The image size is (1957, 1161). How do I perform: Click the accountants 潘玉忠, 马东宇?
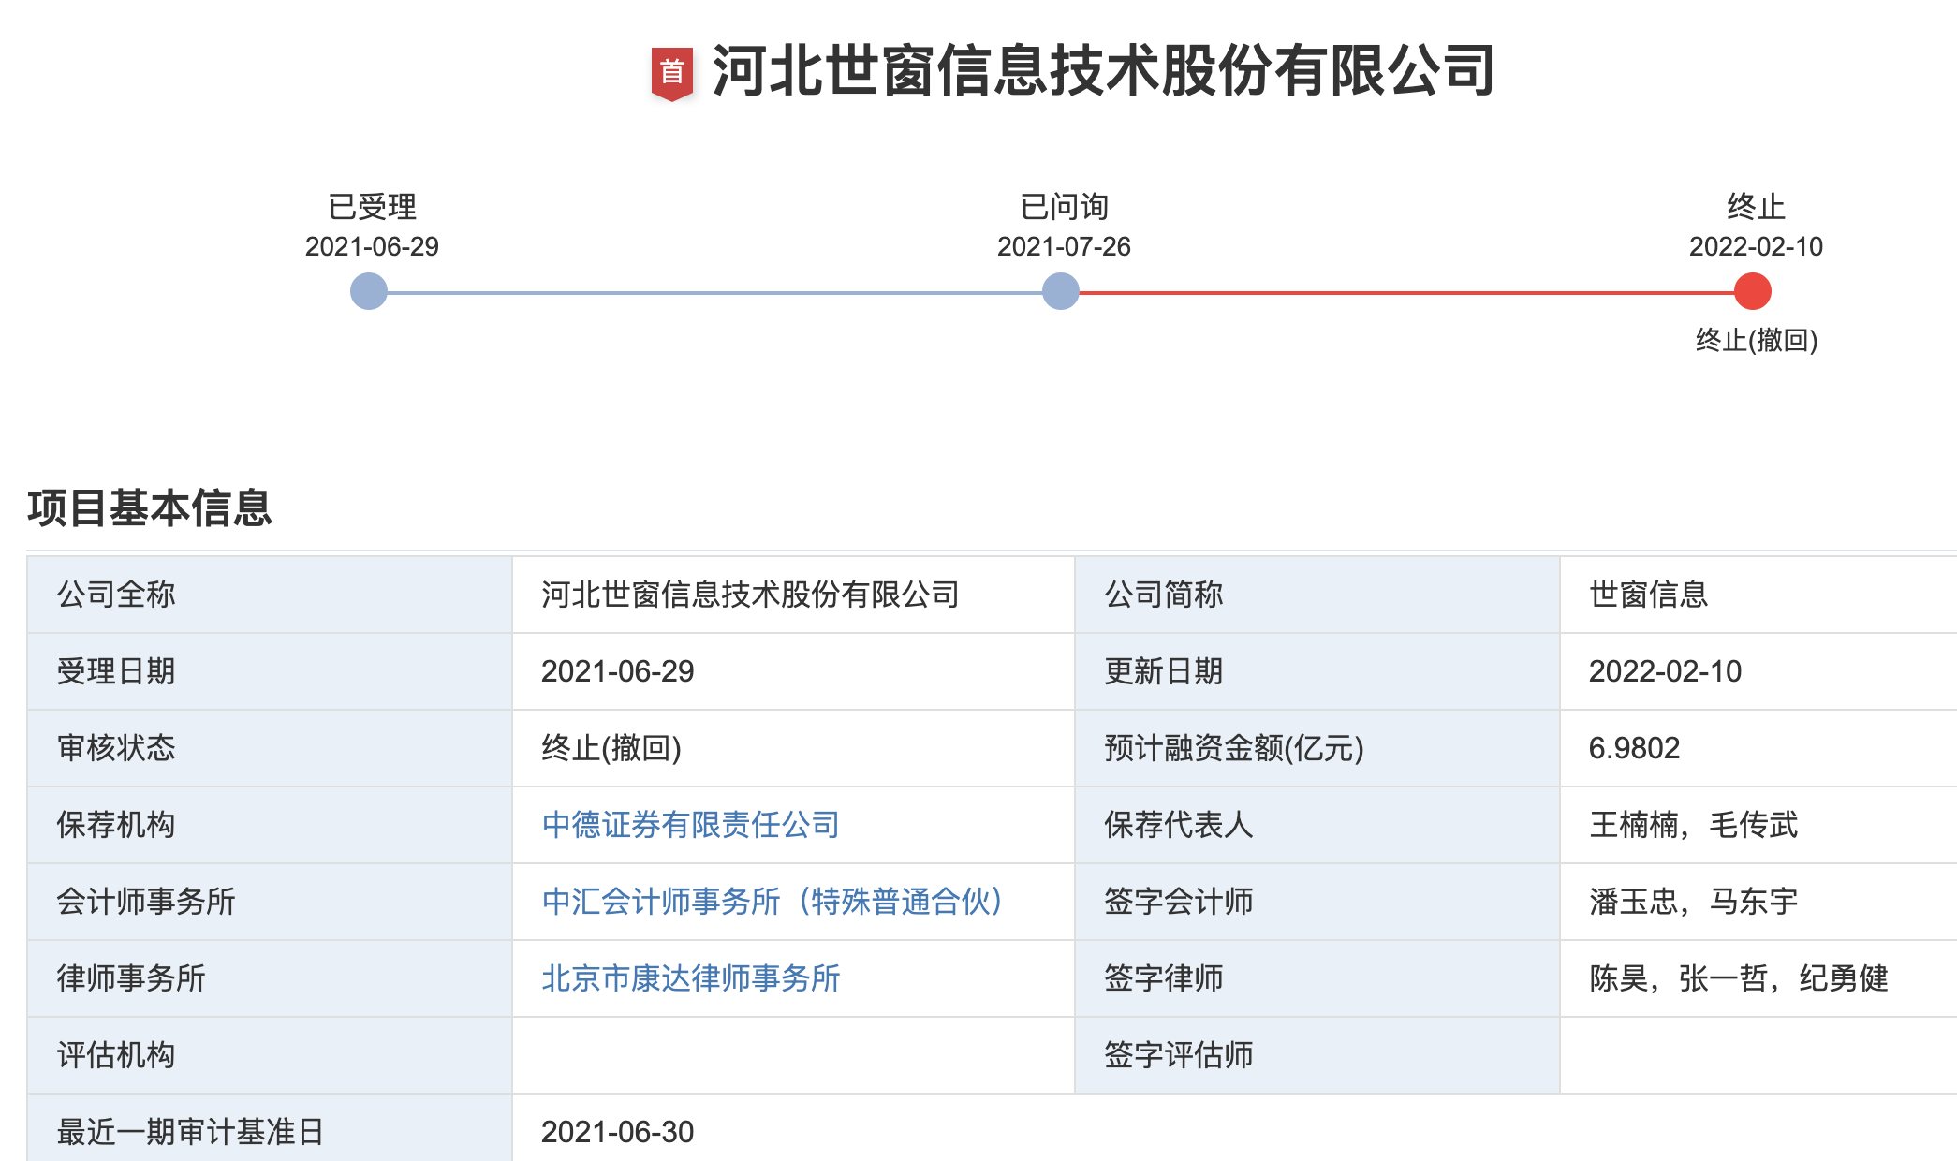1694,902
